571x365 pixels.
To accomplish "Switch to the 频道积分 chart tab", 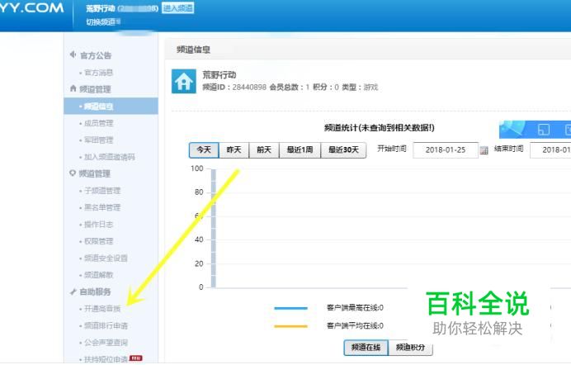I will [410, 348].
